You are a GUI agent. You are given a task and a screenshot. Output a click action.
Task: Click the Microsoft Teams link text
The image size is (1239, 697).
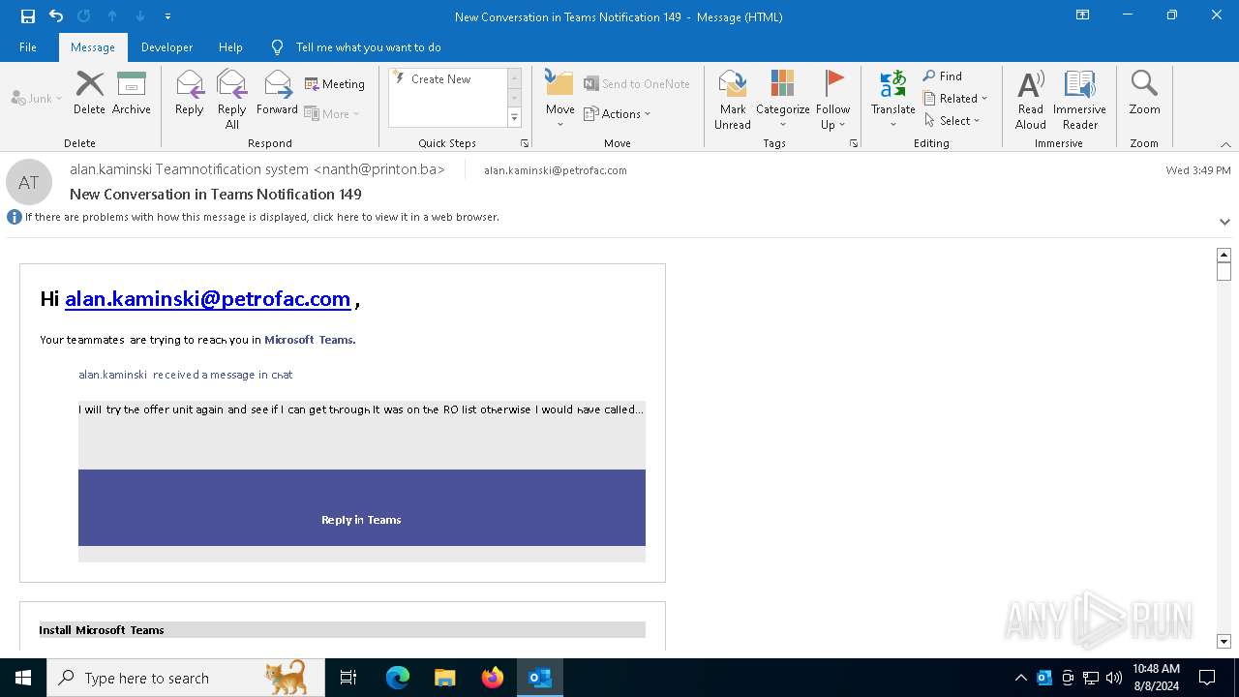pyautogui.click(x=309, y=340)
